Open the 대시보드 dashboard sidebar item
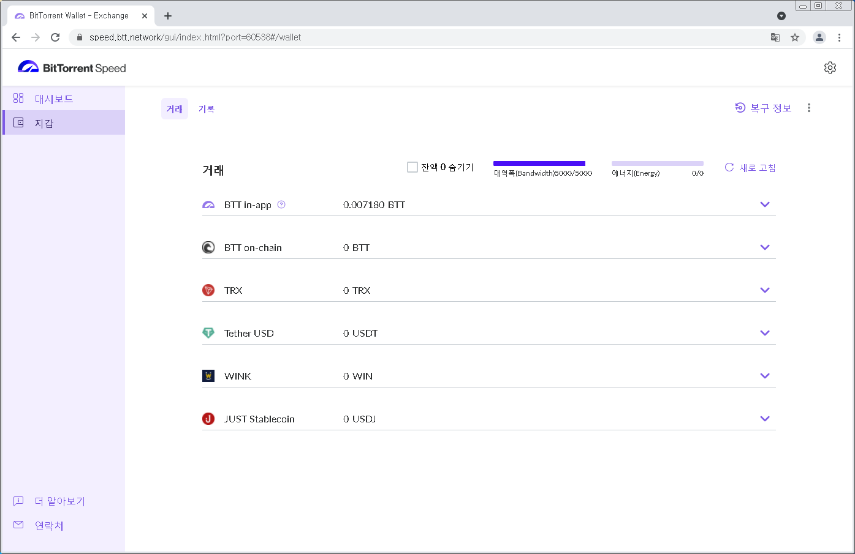This screenshot has height=554, width=855. point(64,99)
